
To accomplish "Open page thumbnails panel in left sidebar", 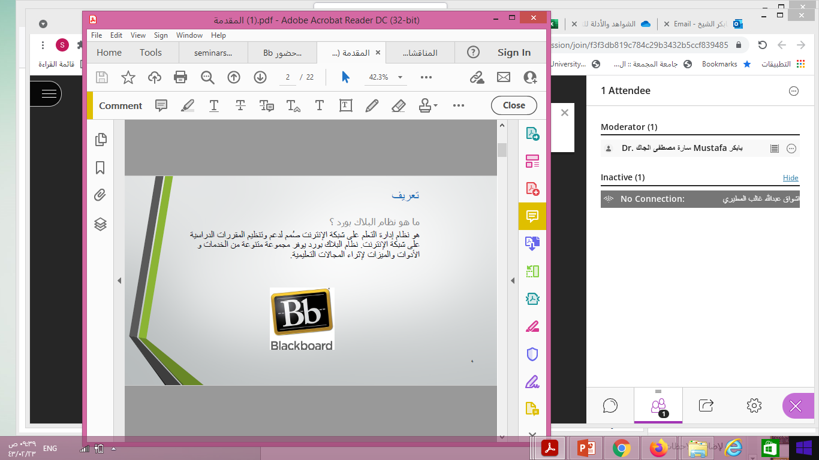I will 101,140.
